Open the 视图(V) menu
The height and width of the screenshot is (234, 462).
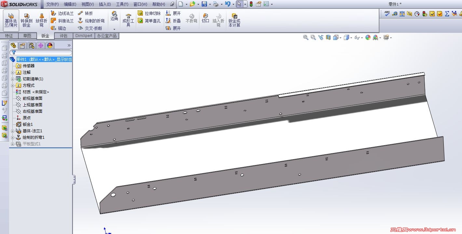tap(88, 4)
